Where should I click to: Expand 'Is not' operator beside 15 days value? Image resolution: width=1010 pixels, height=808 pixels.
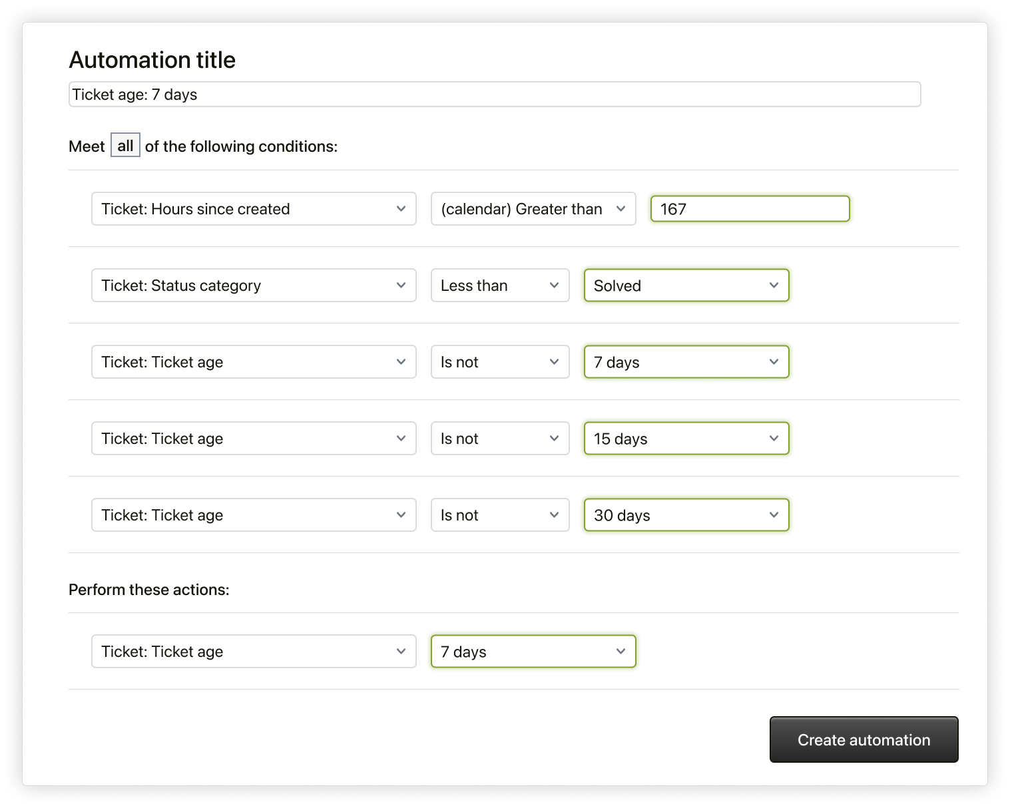pos(499,439)
